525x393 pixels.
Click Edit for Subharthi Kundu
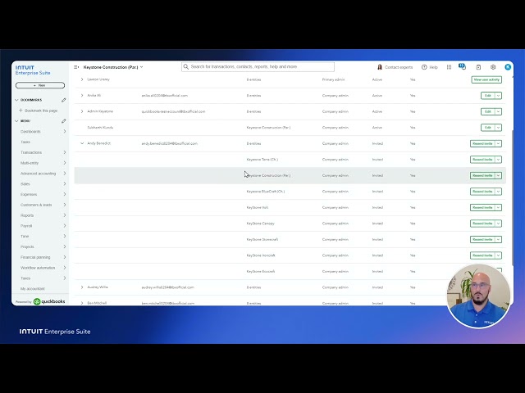[488, 128]
